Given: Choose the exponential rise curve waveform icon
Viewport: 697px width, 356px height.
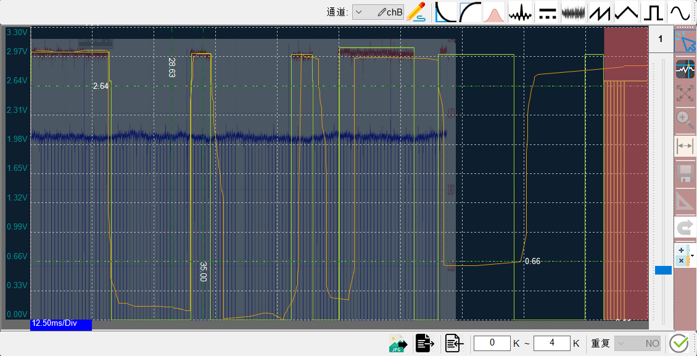Looking at the screenshot, I should tap(470, 12).
